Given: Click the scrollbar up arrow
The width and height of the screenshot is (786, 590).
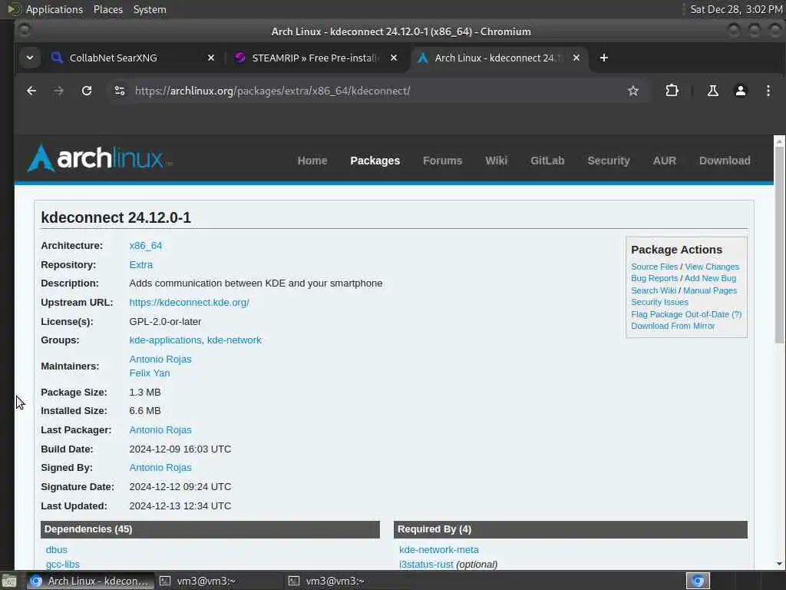Looking at the screenshot, I should click(779, 141).
